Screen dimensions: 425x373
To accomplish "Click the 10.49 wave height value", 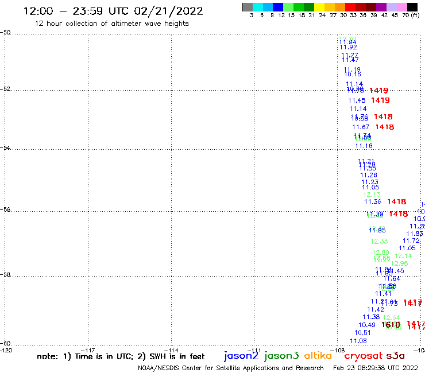I will 367,325.
